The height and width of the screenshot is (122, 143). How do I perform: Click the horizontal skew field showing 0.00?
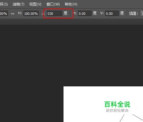(85, 14)
